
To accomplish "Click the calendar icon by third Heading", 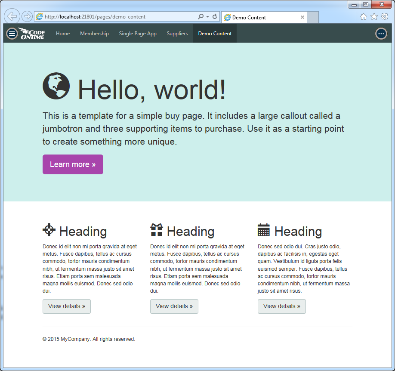I will coord(264,230).
